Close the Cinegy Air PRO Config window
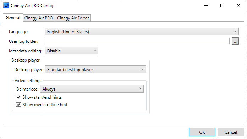Image resolution: width=247 pixels, height=139 pixels. coord(238,6)
